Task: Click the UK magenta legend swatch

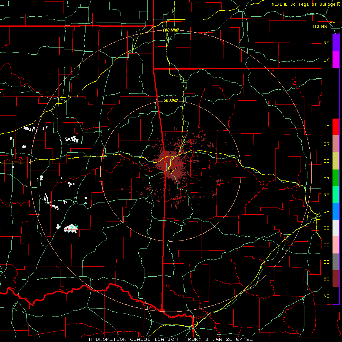Action: pyautogui.click(x=336, y=60)
